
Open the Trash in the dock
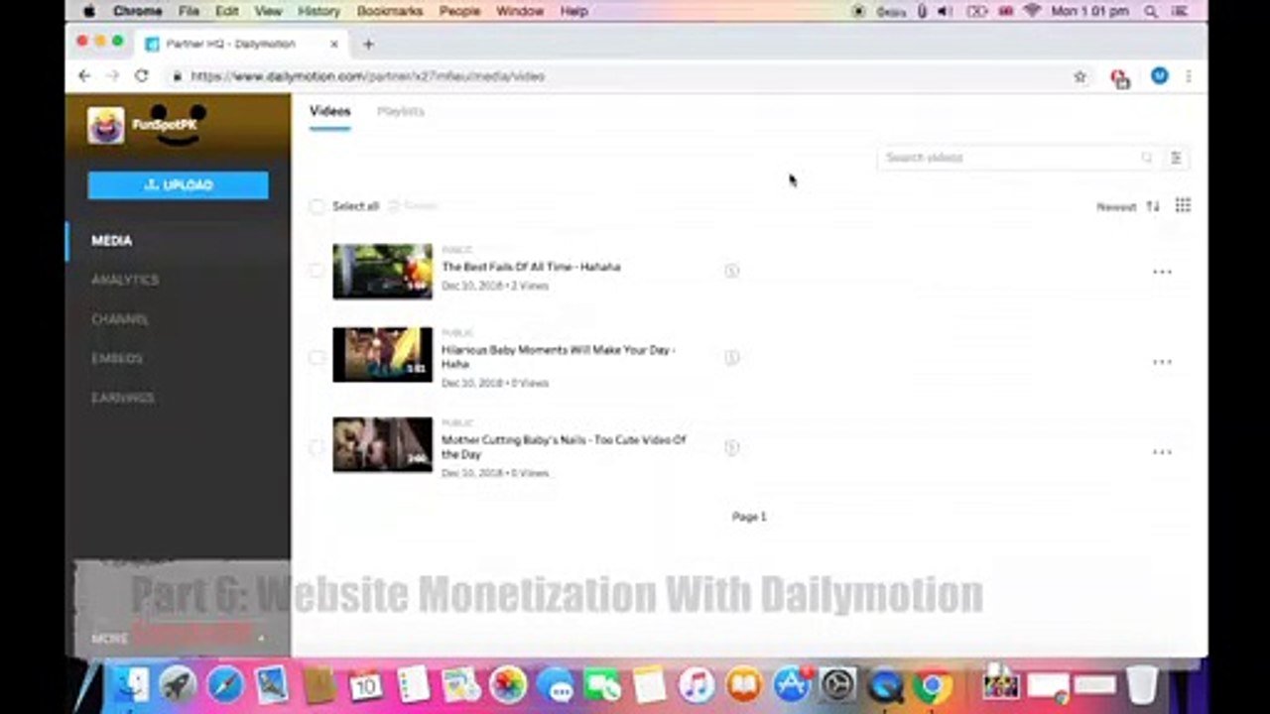(1142, 684)
